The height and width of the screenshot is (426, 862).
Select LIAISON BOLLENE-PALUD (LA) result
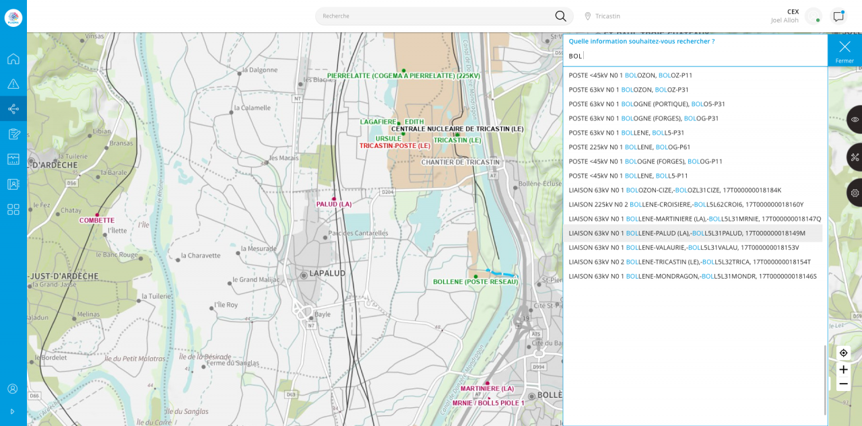pyautogui.click(x=686, y=233)
